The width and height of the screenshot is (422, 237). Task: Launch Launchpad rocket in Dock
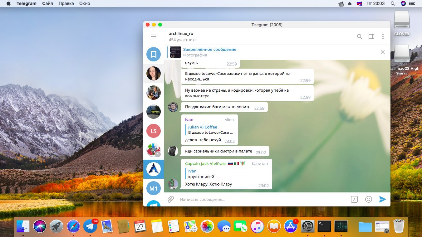[57, 226]
